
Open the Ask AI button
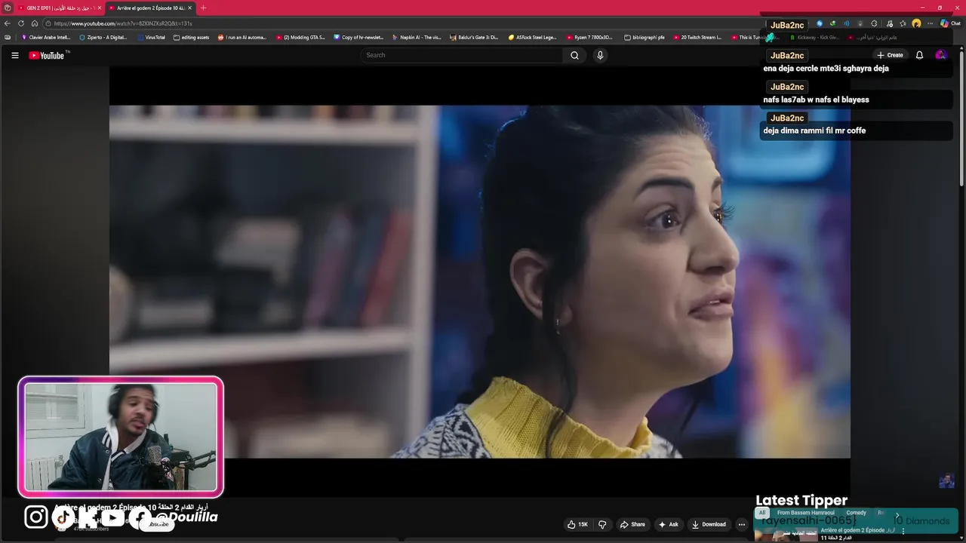pos(669,524)
